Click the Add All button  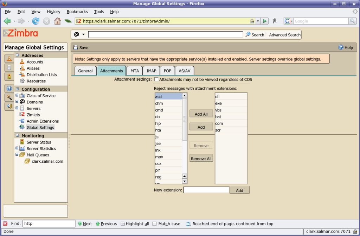point(201,114)
